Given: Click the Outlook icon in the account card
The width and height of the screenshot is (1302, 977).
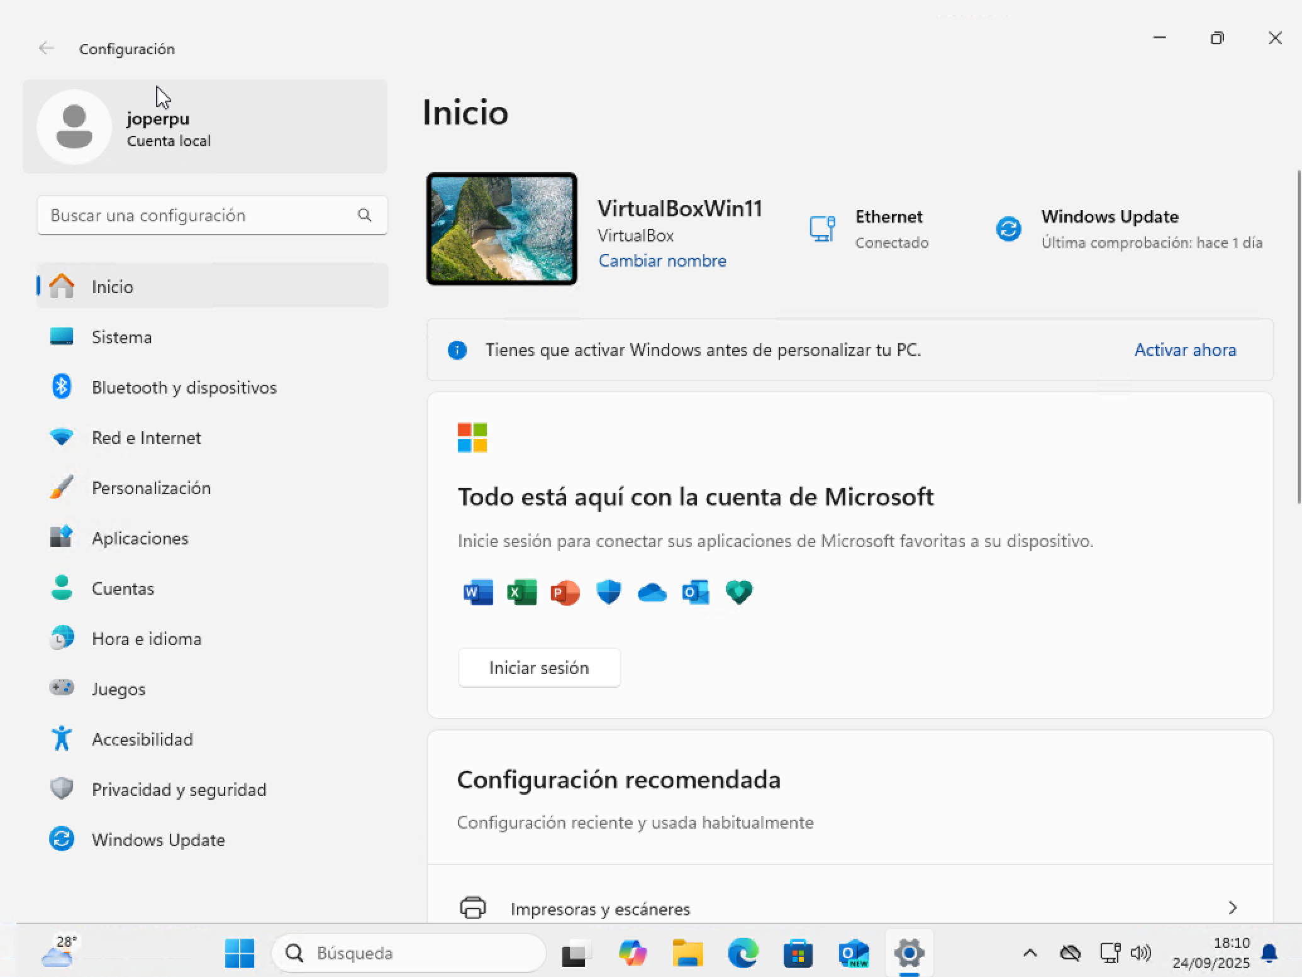Looking at the screenshot, I should 696,592.
